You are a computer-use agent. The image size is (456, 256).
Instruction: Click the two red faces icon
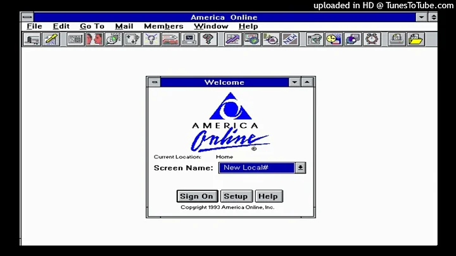pyautogui.click(x=94, y=39)
